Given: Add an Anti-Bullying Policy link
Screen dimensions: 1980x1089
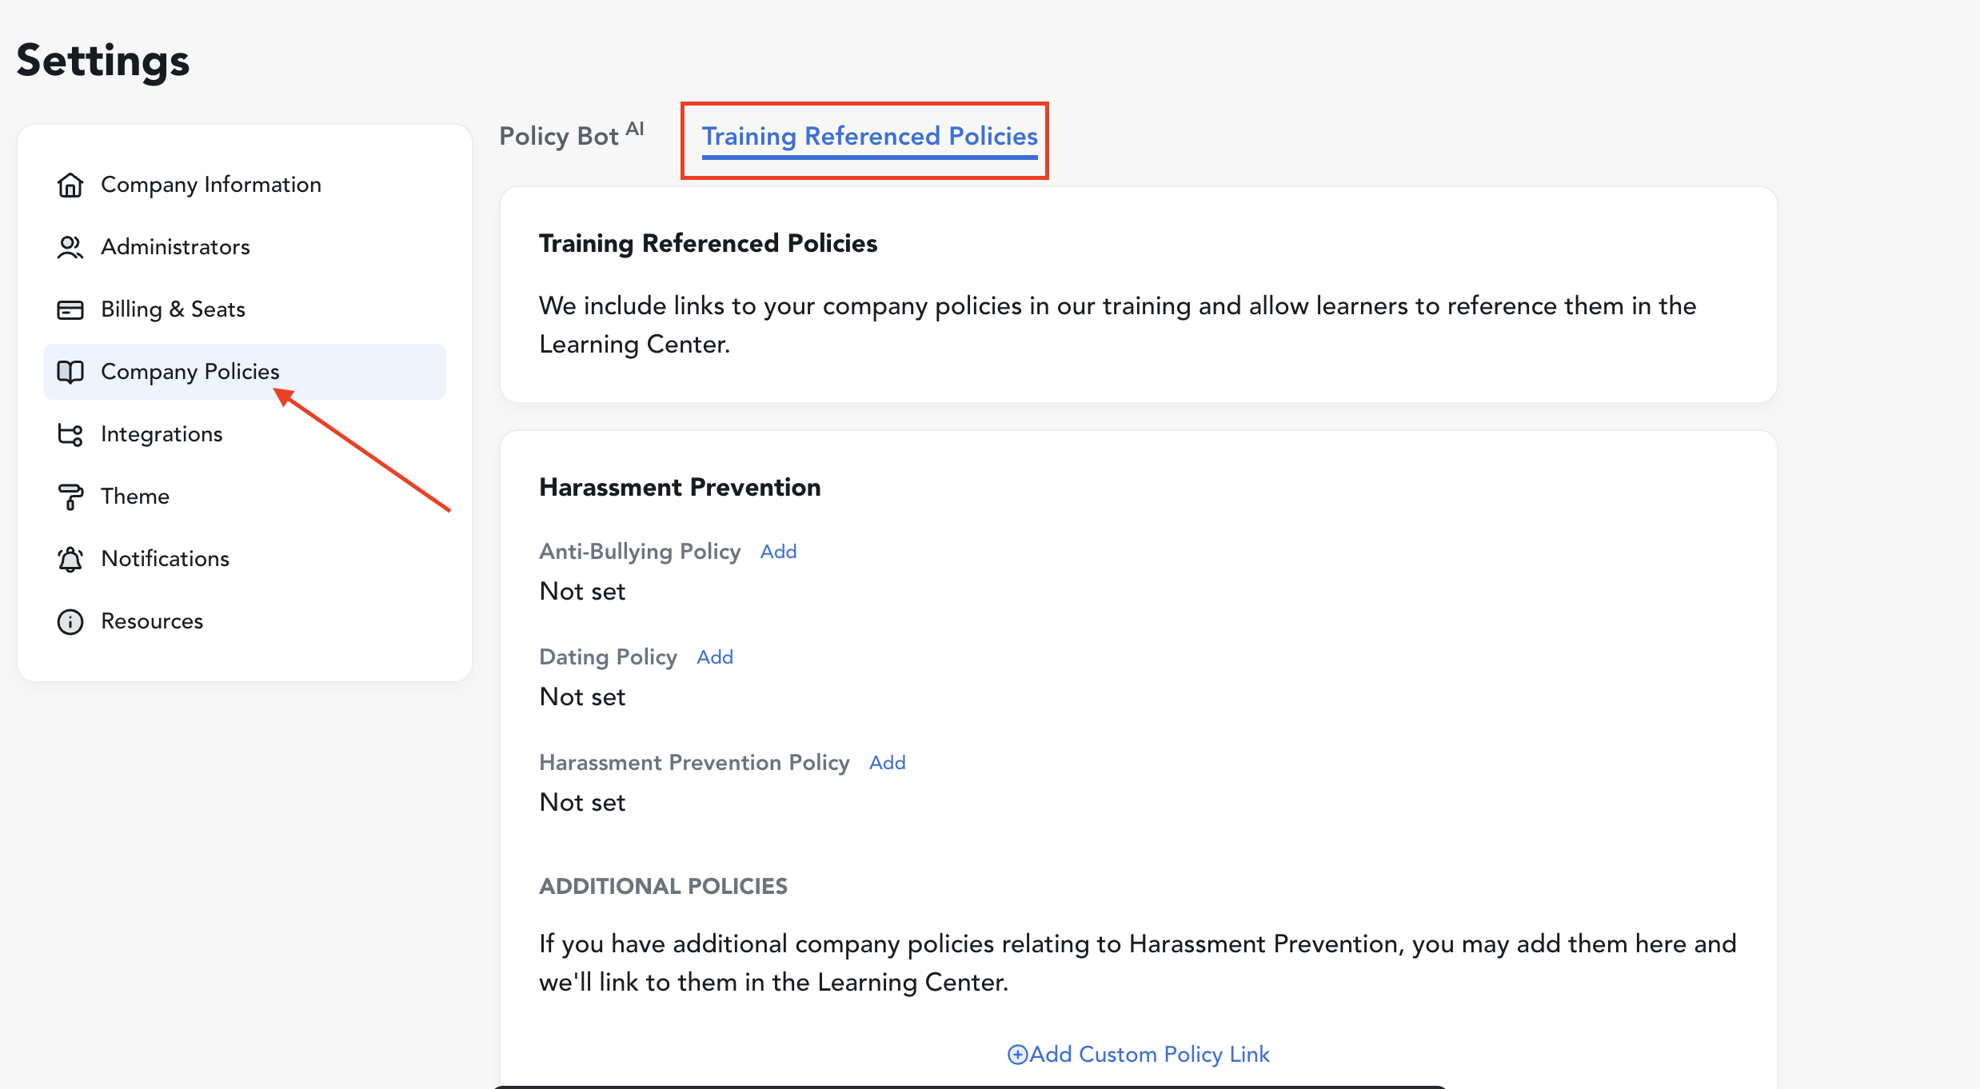Looking at the screenshot, I should (x=778, y=552).
